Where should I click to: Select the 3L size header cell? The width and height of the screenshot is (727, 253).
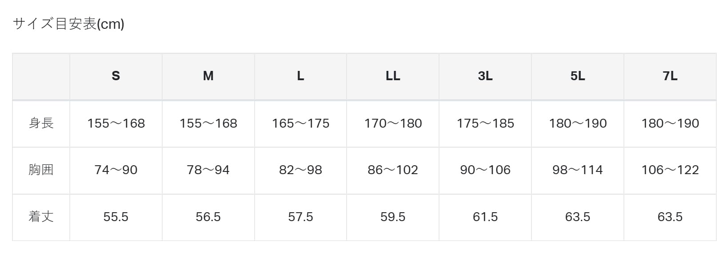485,77
